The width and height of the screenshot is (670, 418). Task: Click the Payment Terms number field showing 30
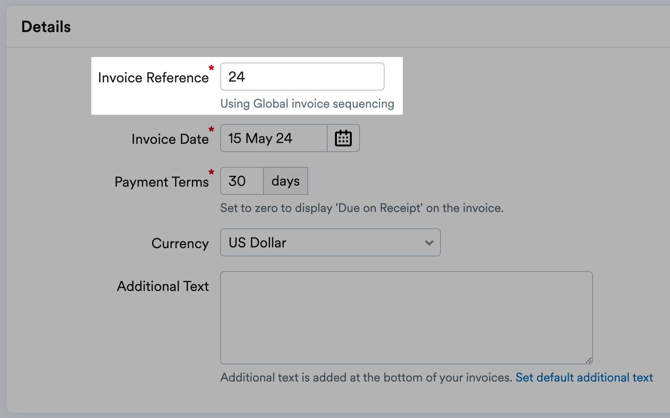tap(241, 181)
